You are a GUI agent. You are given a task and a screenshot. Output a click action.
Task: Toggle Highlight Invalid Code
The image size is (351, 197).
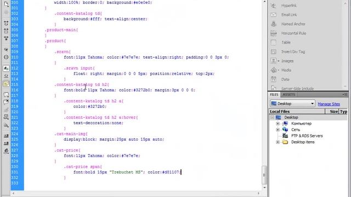tap(6, 76)
